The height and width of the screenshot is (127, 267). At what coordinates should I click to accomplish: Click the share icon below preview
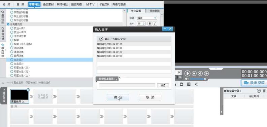point(196,84)
